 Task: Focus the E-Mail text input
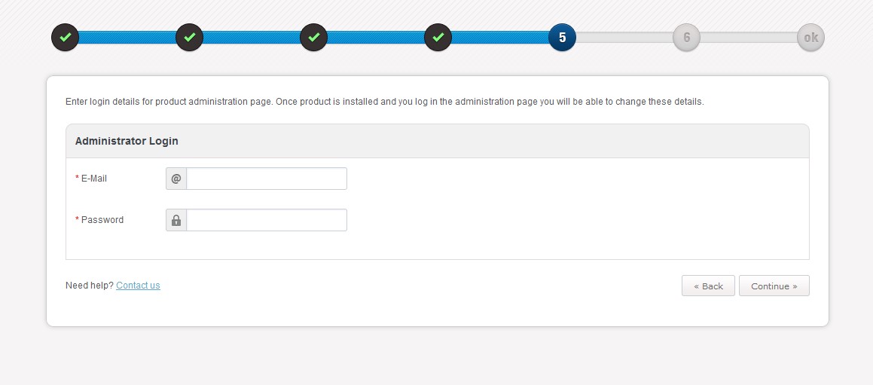[x=267, y=179]
